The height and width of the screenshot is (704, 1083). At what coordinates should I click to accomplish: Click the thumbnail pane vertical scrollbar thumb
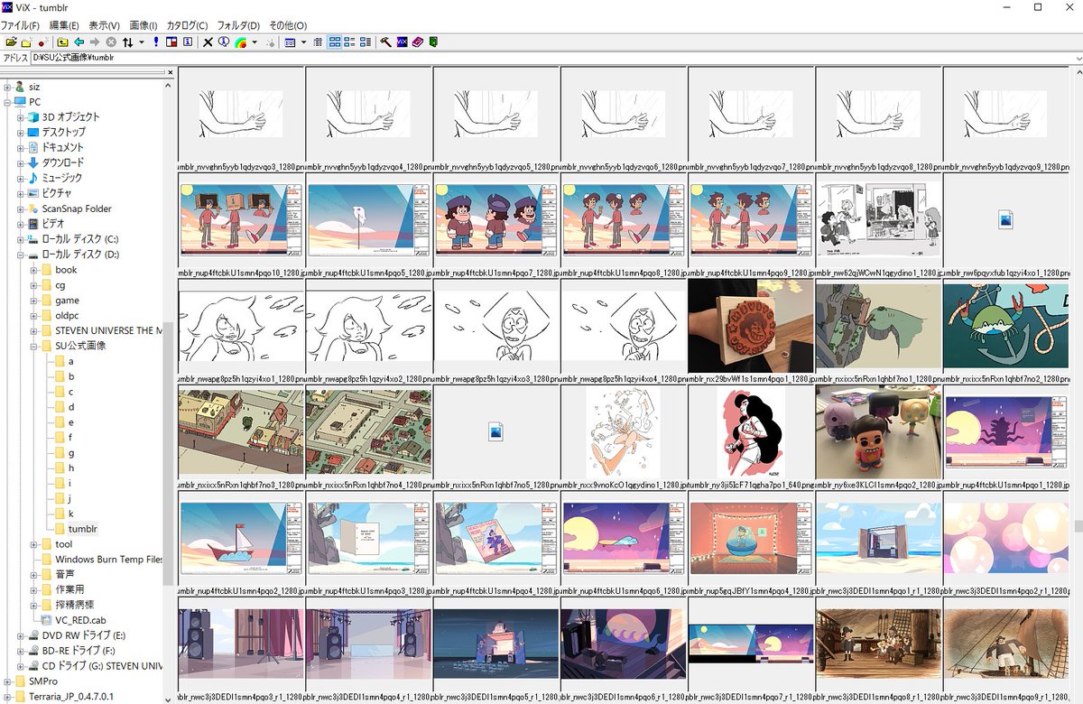(1078, 526)
